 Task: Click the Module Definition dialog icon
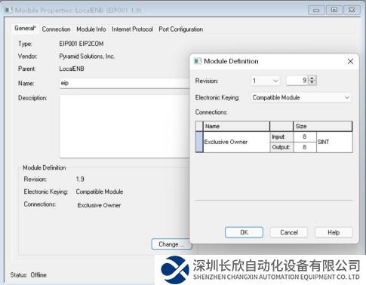pos(198,61)
